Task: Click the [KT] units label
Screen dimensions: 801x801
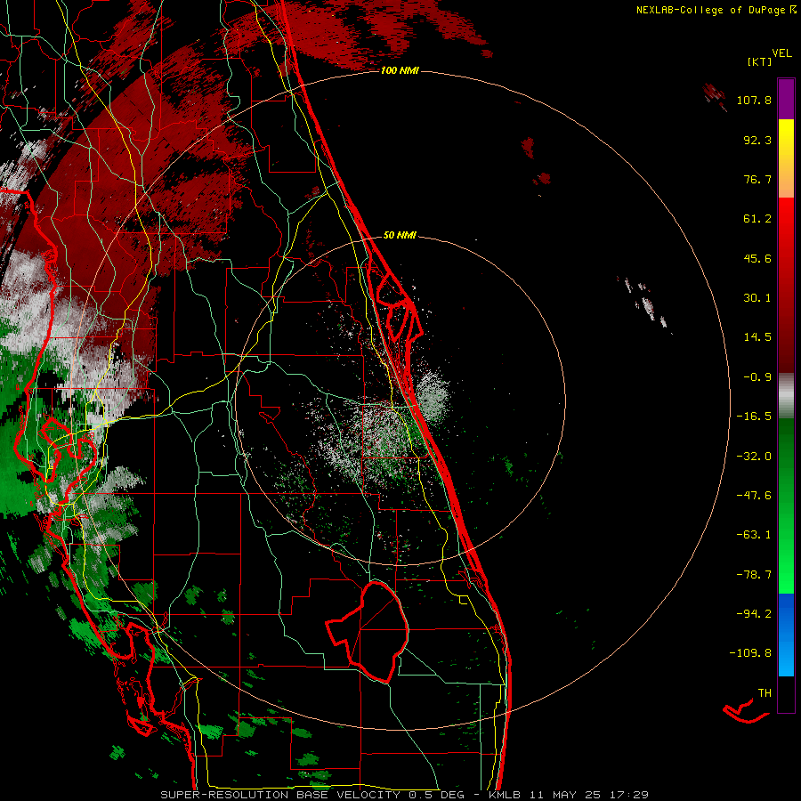Action: pos(759,61)
